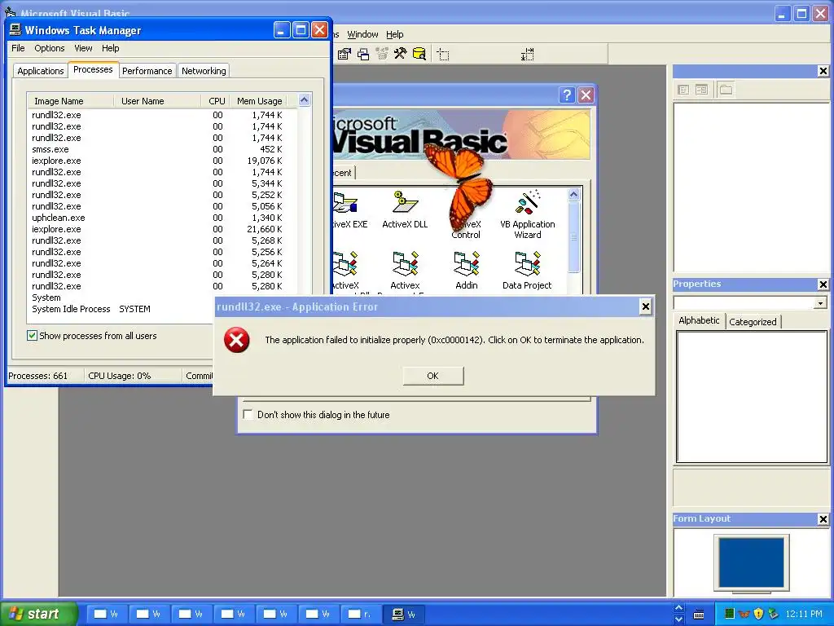This screenshot has height=626, width=834.
Task: Click View Code icon in Project panel
Action: point(683,90)
